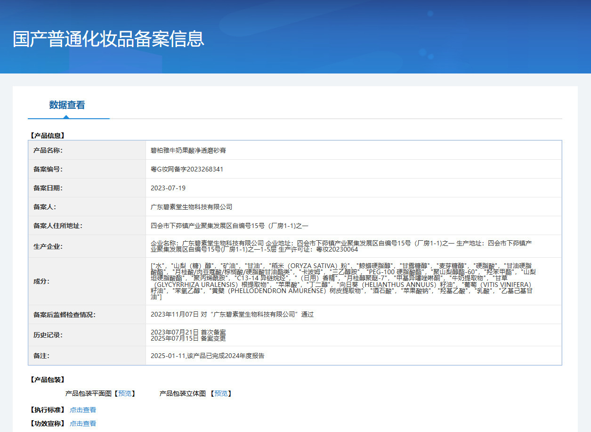
Task: Click the 备案日期 row label
Action: [48, 188]
